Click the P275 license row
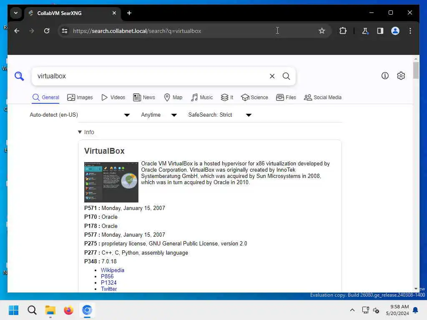427x320 pixels. [166, 244]
